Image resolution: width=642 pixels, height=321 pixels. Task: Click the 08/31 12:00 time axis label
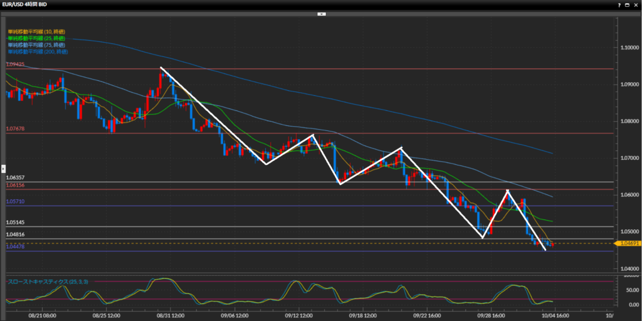[x=169, y=316]
